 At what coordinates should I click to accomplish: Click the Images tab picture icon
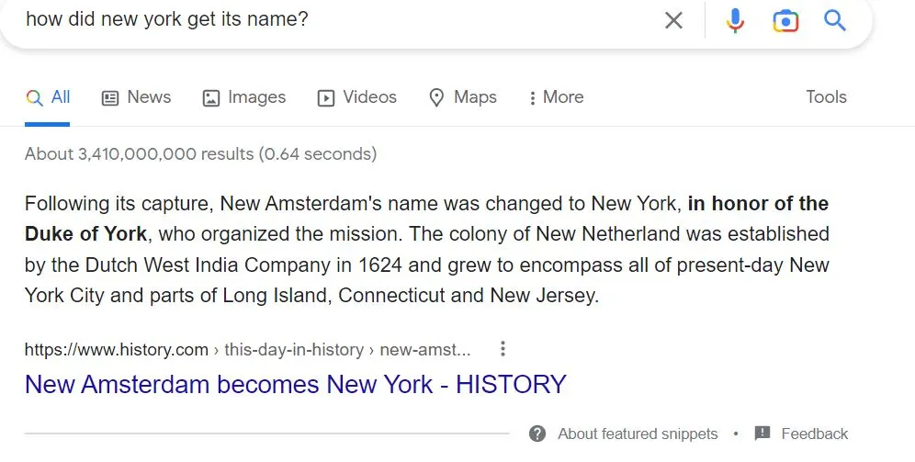click(210, 97)
